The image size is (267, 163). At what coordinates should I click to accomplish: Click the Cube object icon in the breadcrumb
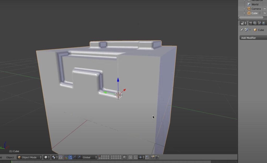[255, 30]
